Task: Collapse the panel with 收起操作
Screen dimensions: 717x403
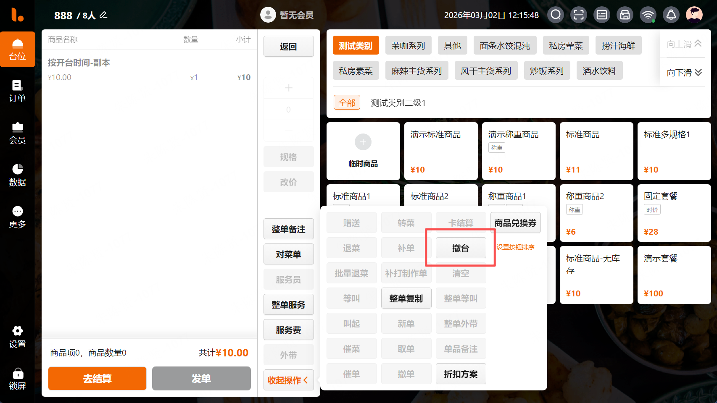Action: [x=288, y=380]
